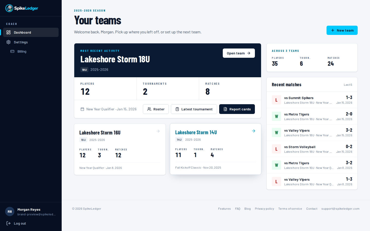Click the Fall Kickoff Classic date text

[x=198, y=168]
